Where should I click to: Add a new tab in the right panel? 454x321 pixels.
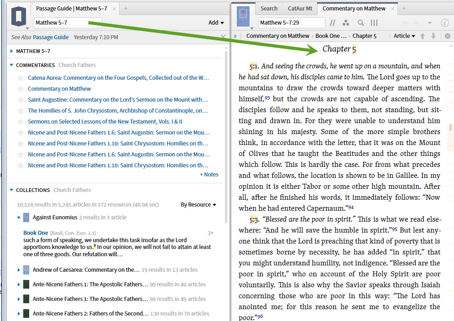404,9
